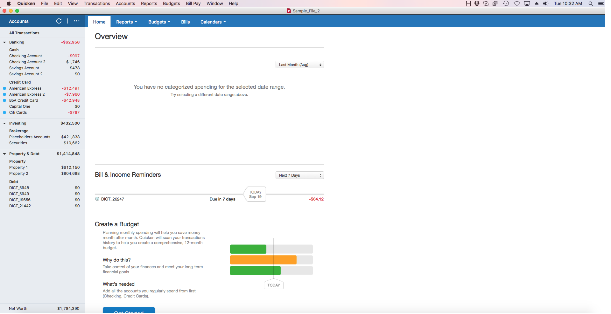This screenshot has width=611, height=314.
Task: Open the Transactions menu in menu bar
Action: point(97,3)
